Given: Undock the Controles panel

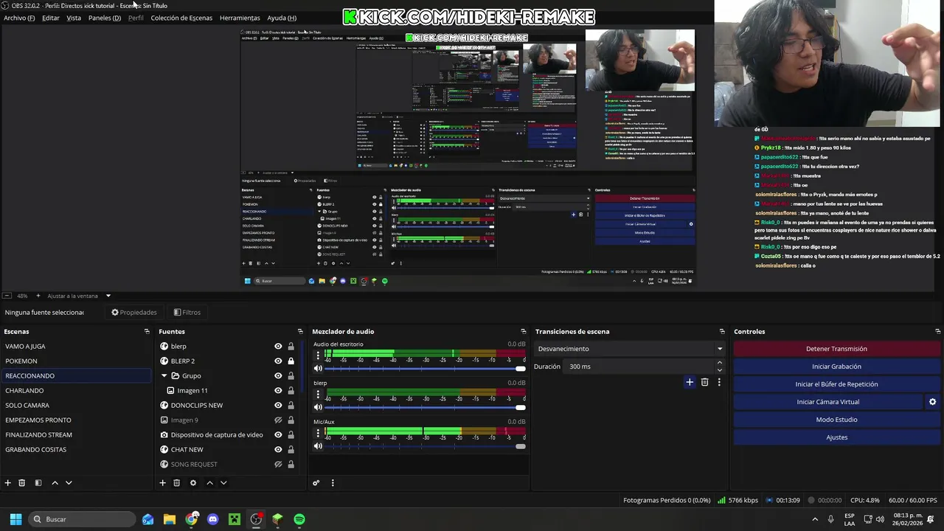Looking at the screenshot, I should point(938,332).
